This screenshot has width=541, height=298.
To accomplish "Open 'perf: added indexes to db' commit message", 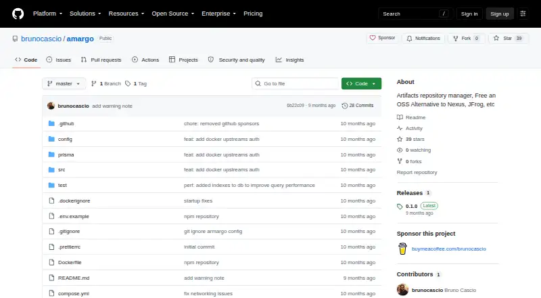I will 250,186.
